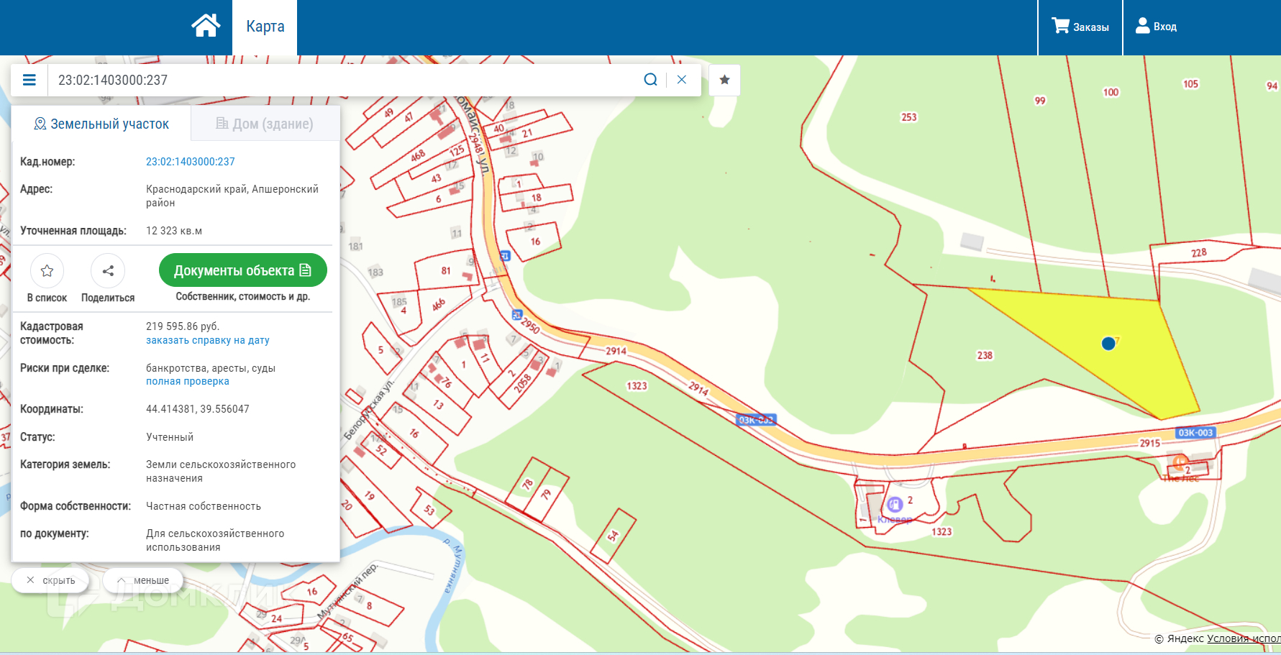Open the Яндекс Условия использования link
The width and height of the screenshot is (1281, 655).
point(1244,638)
